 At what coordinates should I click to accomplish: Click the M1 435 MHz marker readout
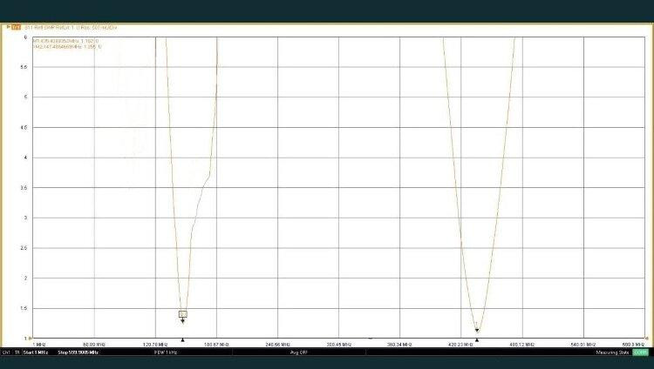[65, 40]
